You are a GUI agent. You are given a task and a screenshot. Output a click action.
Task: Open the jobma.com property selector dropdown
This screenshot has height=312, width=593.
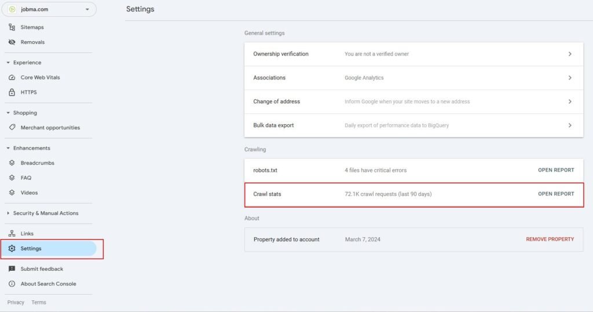point(49,9)
